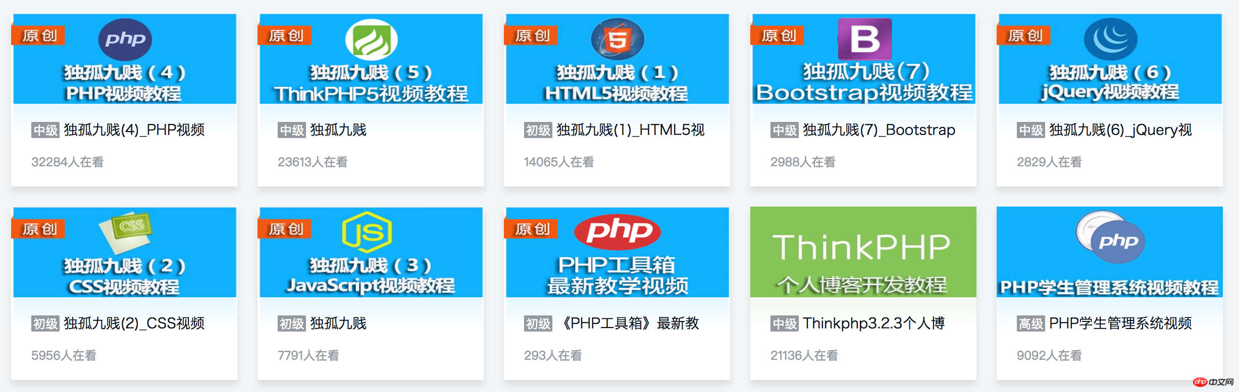Open the jQuery视频教程 banner
1239x392 pixels.
click(x=1110, y=59)
